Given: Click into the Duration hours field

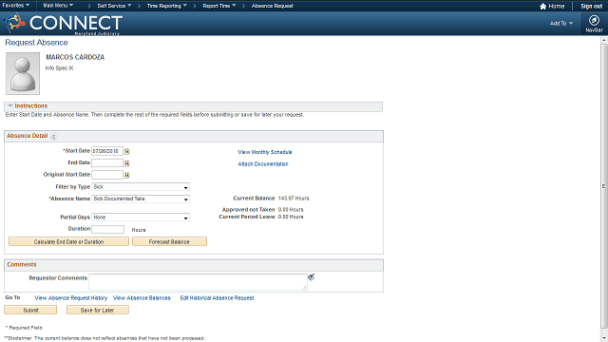Looking at the screenshot, I should click(107, 229).
